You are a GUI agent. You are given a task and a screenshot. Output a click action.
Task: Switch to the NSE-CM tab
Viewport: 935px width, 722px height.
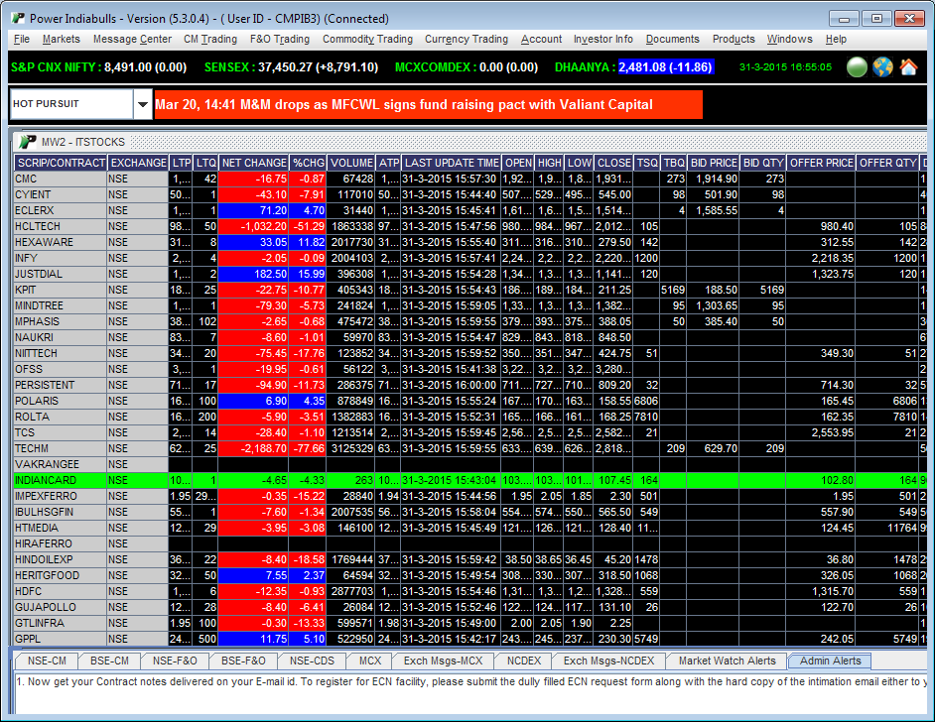48,661
